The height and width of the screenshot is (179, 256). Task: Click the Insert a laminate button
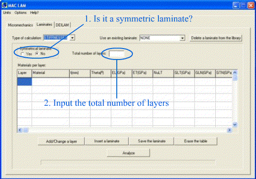click(x=107, y=141)
